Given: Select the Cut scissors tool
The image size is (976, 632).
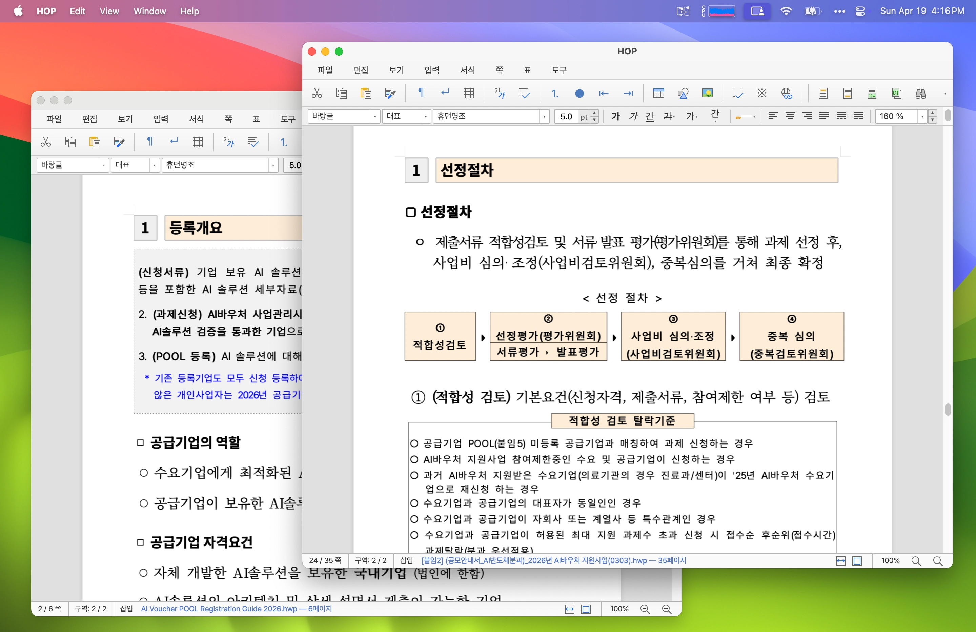Looking at the screenshot, I should [317, 93].
